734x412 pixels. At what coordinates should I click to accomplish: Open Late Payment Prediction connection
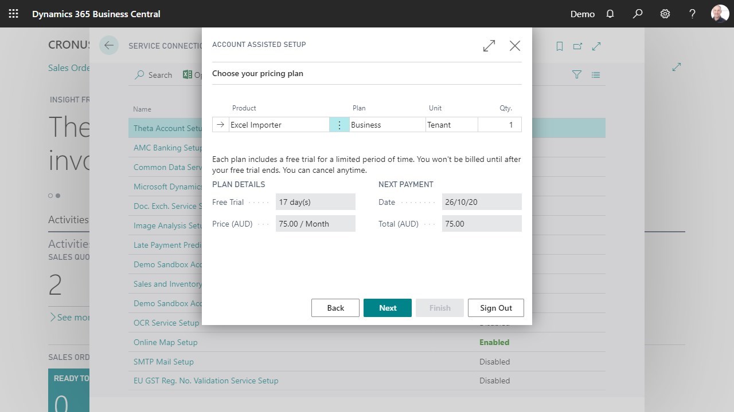coord(167,245)
